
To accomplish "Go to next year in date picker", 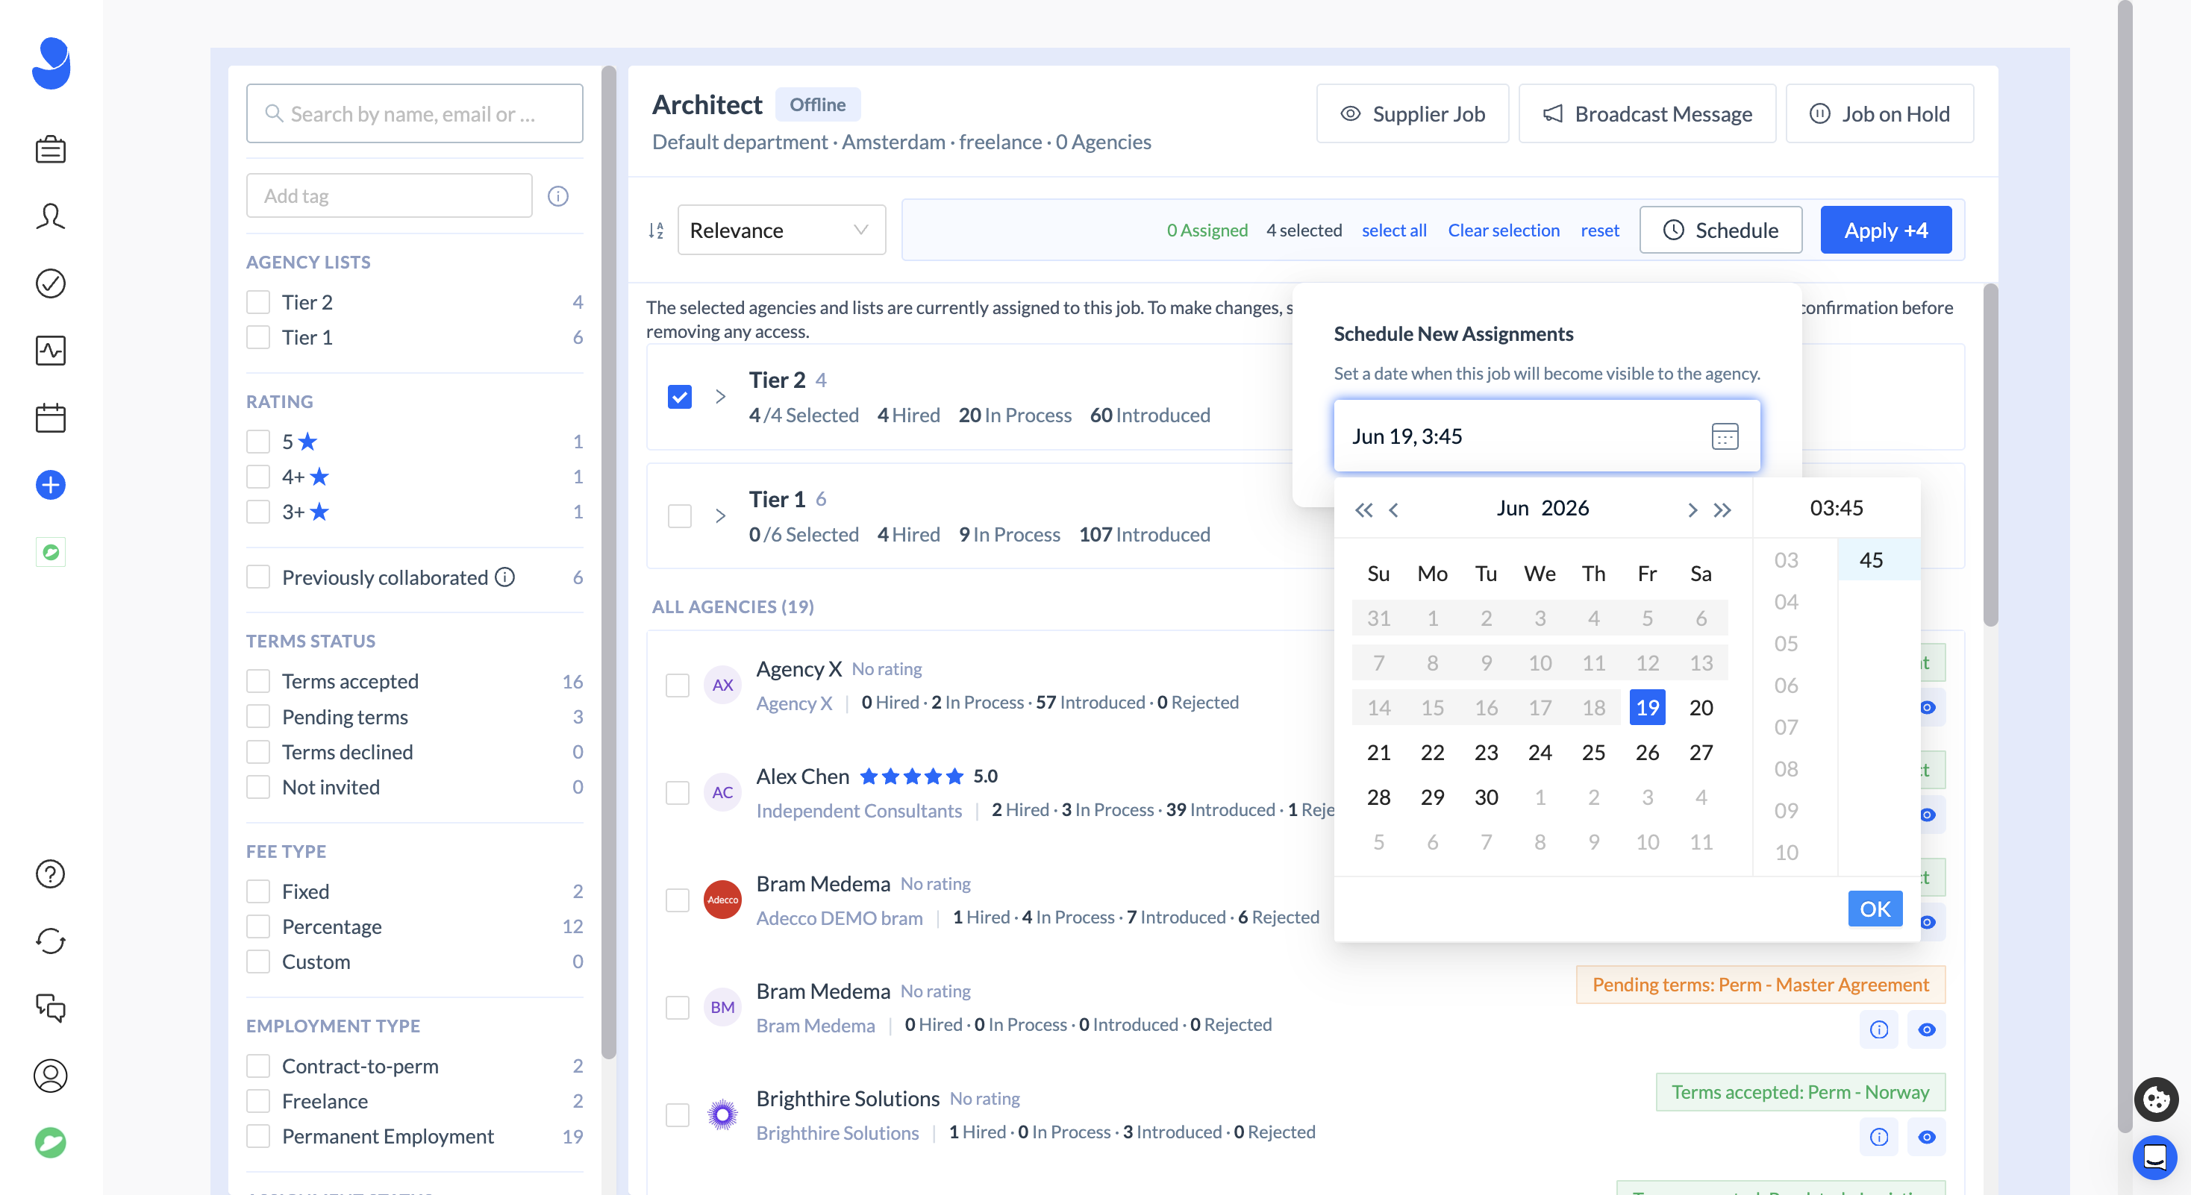I will 1722,509.
